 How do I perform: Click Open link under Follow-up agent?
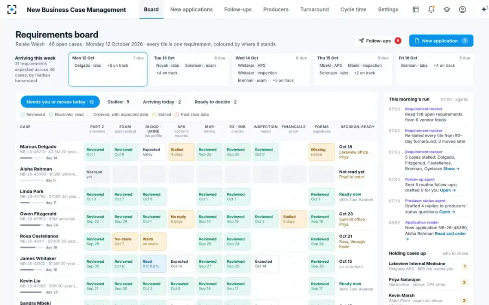pos(447,190)
